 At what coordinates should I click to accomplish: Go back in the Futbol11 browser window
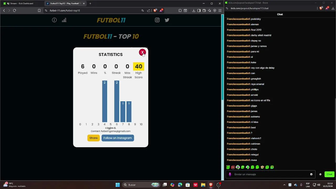pos(4,10)
